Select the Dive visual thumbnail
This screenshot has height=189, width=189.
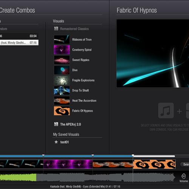(62, 70)
